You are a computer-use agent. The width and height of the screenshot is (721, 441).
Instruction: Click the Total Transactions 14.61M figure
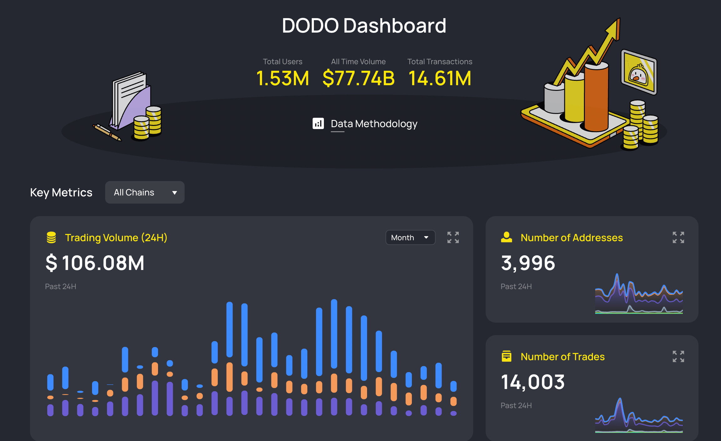pyautogui.click(x=440, y=78)
